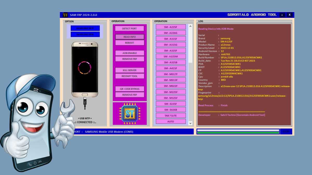
Task: Select model SM - M022F
Action: coord(171,86)
